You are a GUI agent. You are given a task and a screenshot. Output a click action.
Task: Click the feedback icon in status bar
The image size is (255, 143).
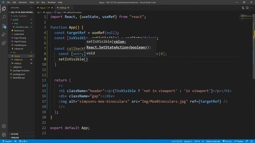(247, 141)
